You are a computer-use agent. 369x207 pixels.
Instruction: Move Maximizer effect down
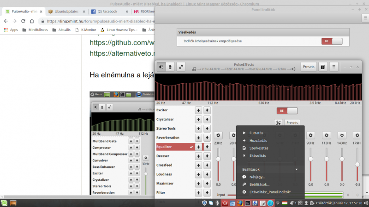coord(207,183)
